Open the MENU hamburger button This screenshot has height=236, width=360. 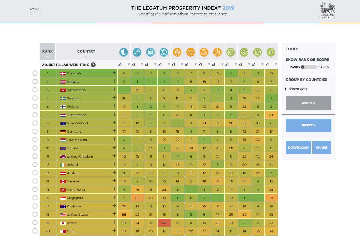pyautogui.click(x=34, y=11)
